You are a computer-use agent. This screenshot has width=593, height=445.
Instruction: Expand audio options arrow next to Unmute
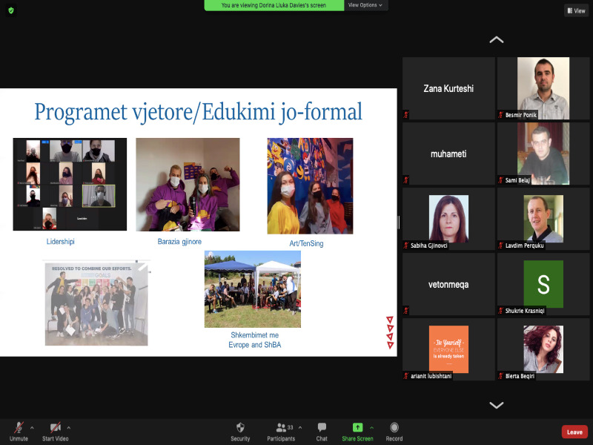point(32,427)
